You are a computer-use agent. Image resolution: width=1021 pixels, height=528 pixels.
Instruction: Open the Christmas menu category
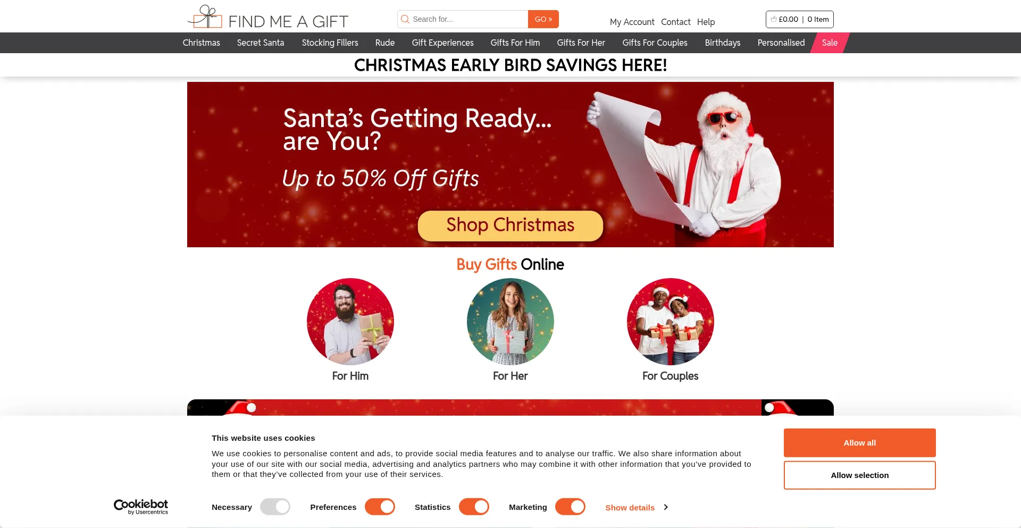(x=201, y=43)
